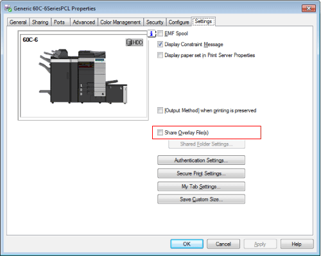This screenshot has width=321, height=256.
Task: Switch to the General tab
Action: click(x=18, y=22)
